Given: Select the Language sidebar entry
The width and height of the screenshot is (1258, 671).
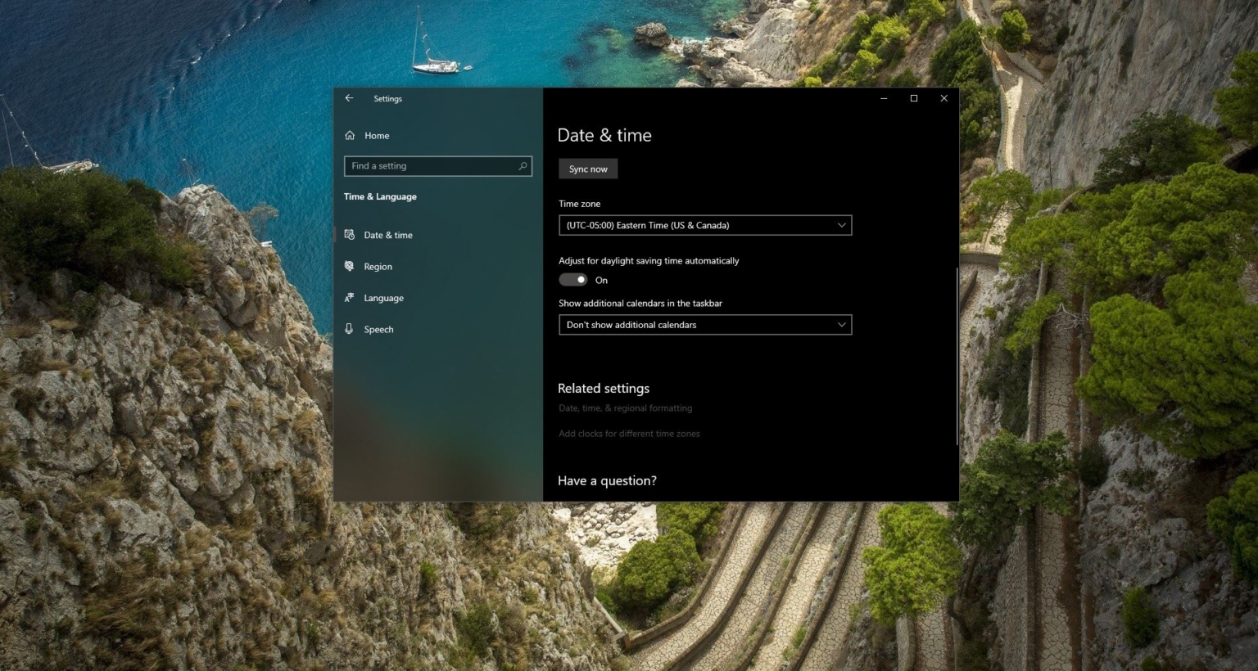Looking at the screenshot, I should click(x=382, y=297).
